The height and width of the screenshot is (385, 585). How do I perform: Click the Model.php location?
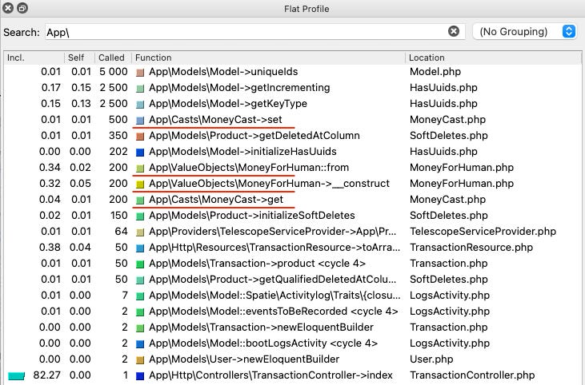[435, 72]
